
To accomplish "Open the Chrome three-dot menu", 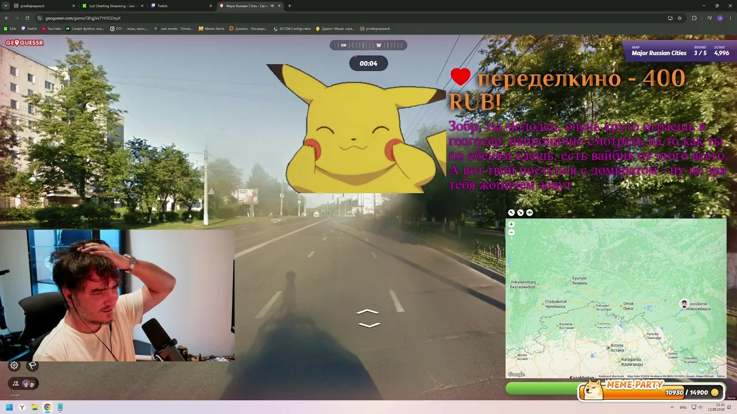I will coord(730,18).
